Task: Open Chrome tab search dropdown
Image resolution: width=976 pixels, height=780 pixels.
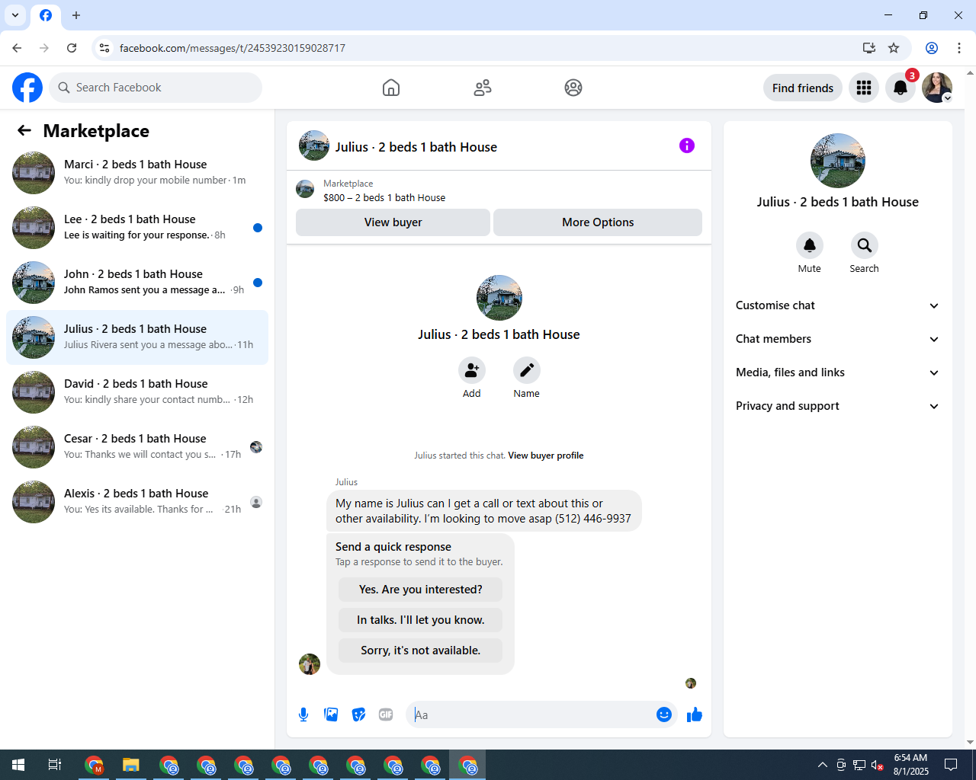Action: tap(15, 15)
